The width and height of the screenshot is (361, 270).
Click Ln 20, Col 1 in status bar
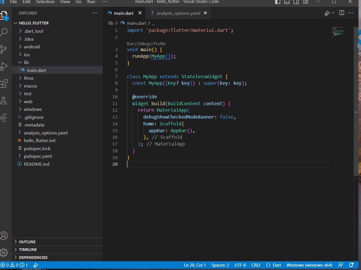tap(195, 265)
